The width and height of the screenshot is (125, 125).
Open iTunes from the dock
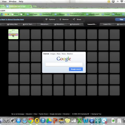(43, 120)
